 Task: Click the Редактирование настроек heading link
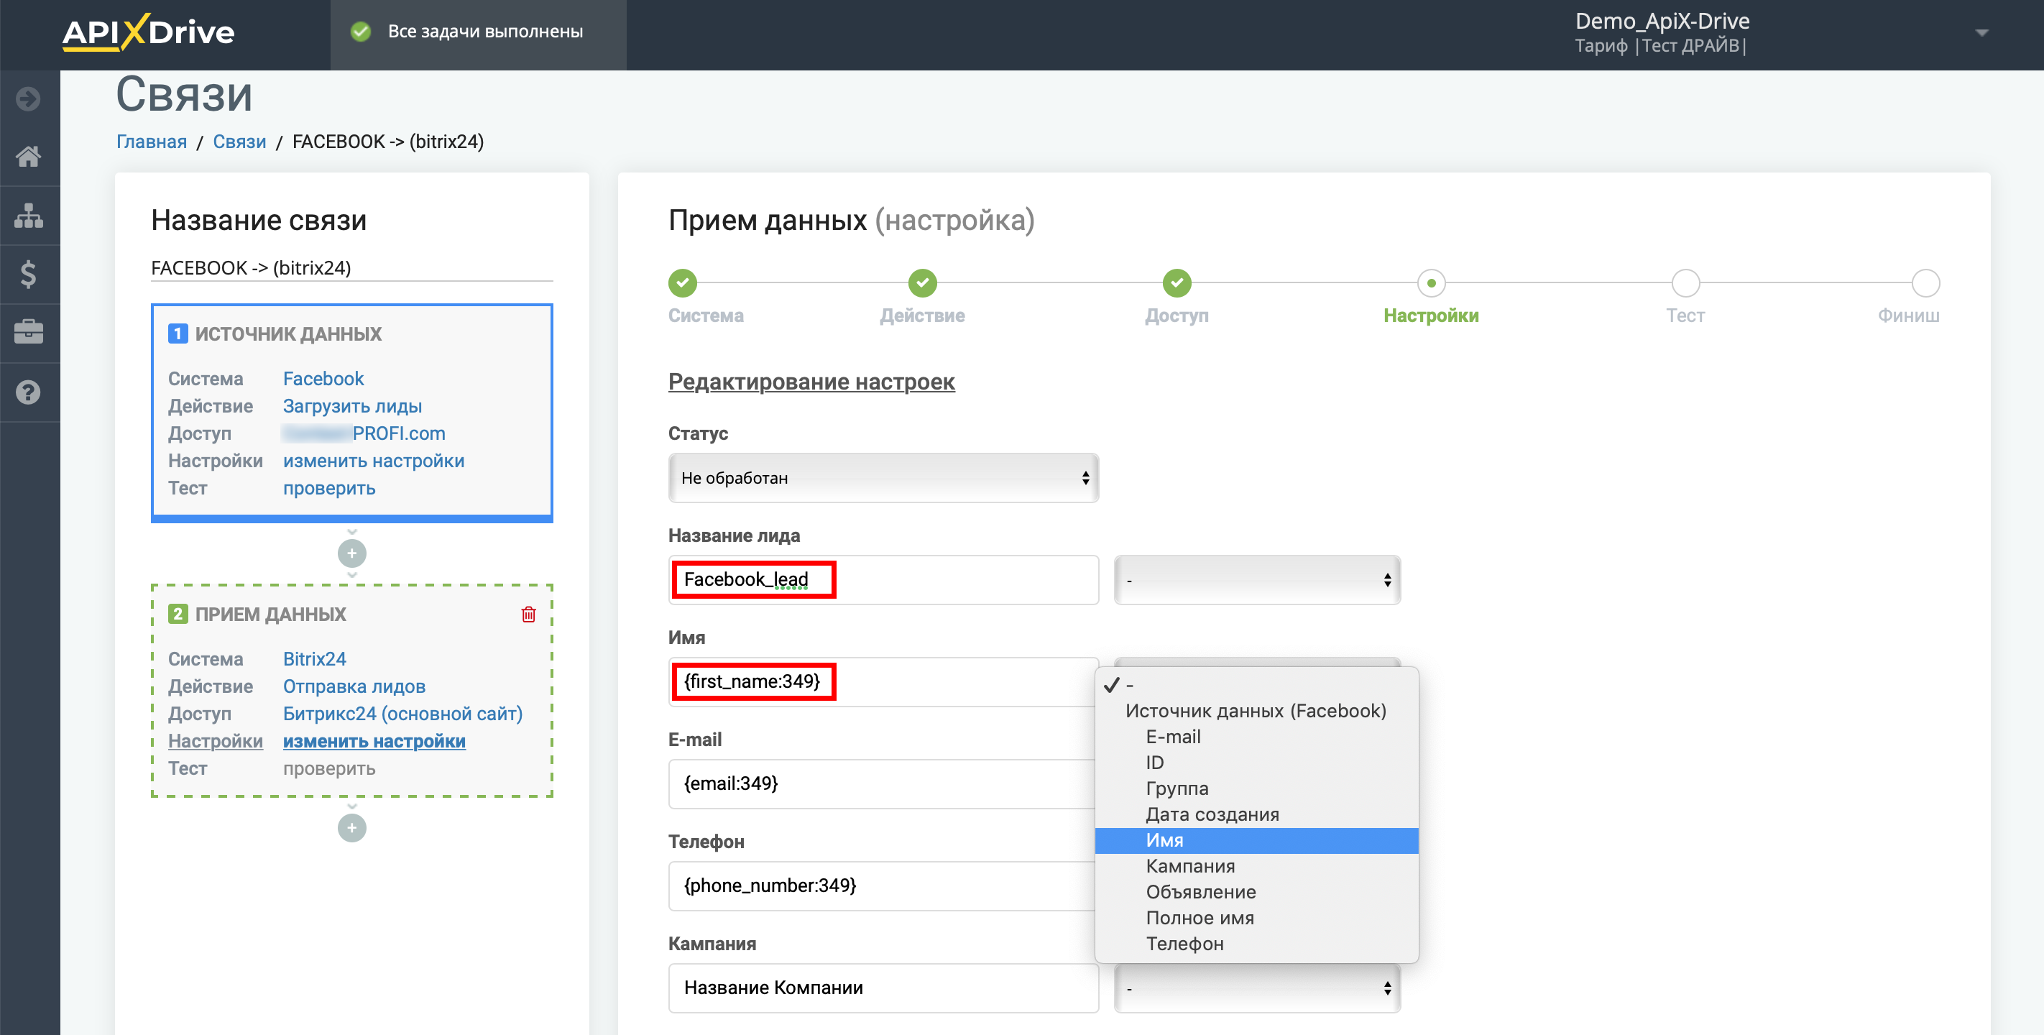coord(811,382)
